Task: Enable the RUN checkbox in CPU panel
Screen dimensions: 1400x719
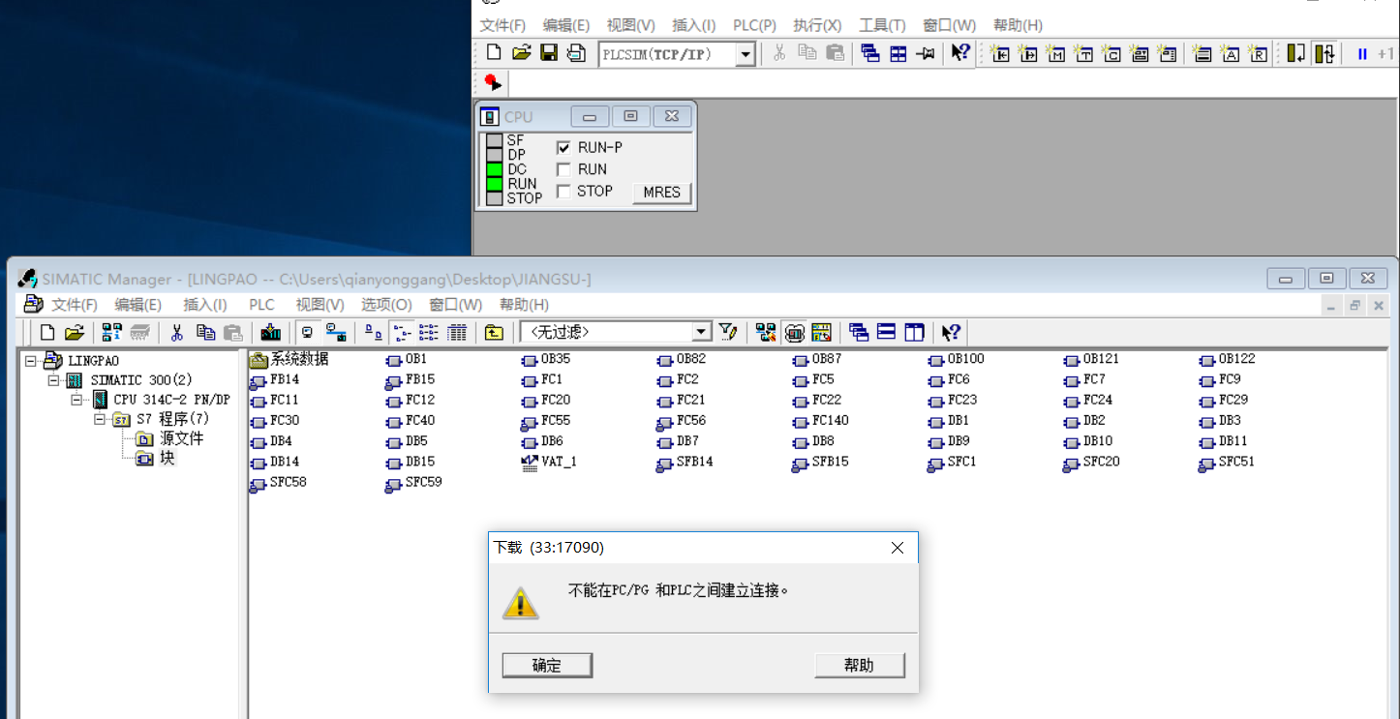Action: (563, 169)
